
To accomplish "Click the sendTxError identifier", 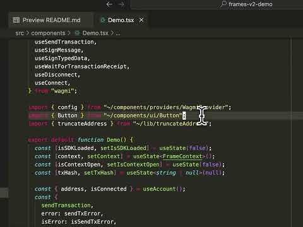I will (82, 214).
